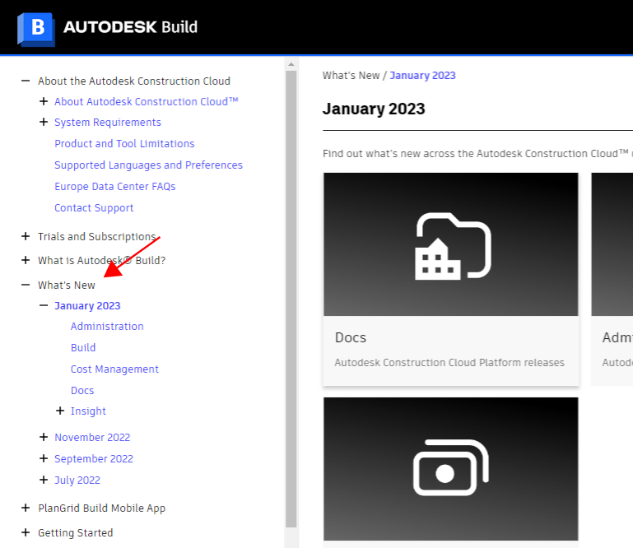
Task: Open January 2023 in the sidebar tree
Action: pos(87,306)
